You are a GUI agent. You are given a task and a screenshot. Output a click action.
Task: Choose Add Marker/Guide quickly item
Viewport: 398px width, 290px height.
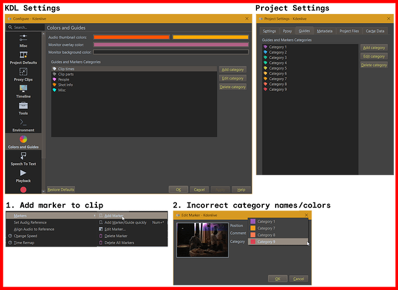click(x=132, y=223)
